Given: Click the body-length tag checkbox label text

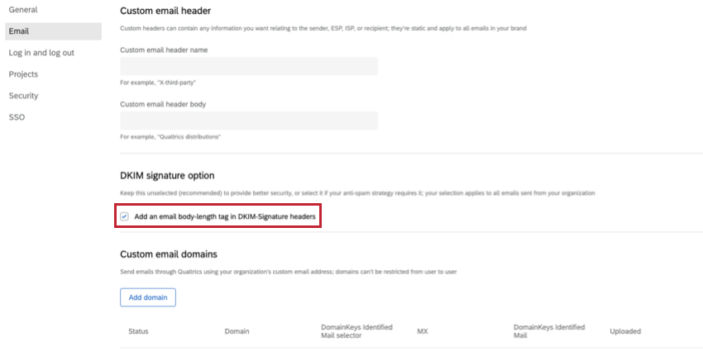Looking at the screenshot, I should 225,216.
